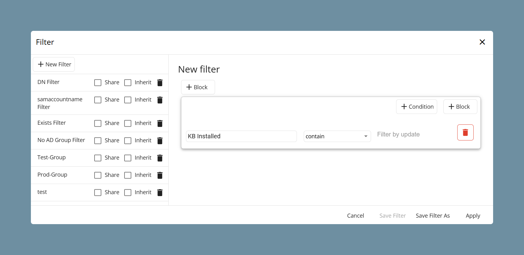Apply the current filter
Image resolution: width=524 pixels, height=255 pixels.
(x=473, y=215)
